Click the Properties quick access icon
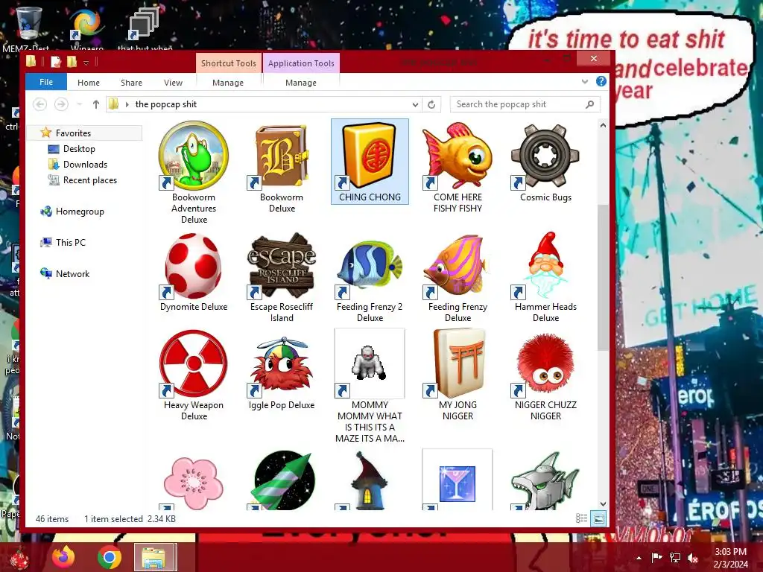The height and width of the screenshot is (572, 763). tap(56, 62)
